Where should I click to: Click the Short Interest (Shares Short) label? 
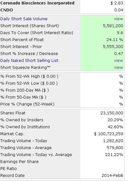click(29, 26)
